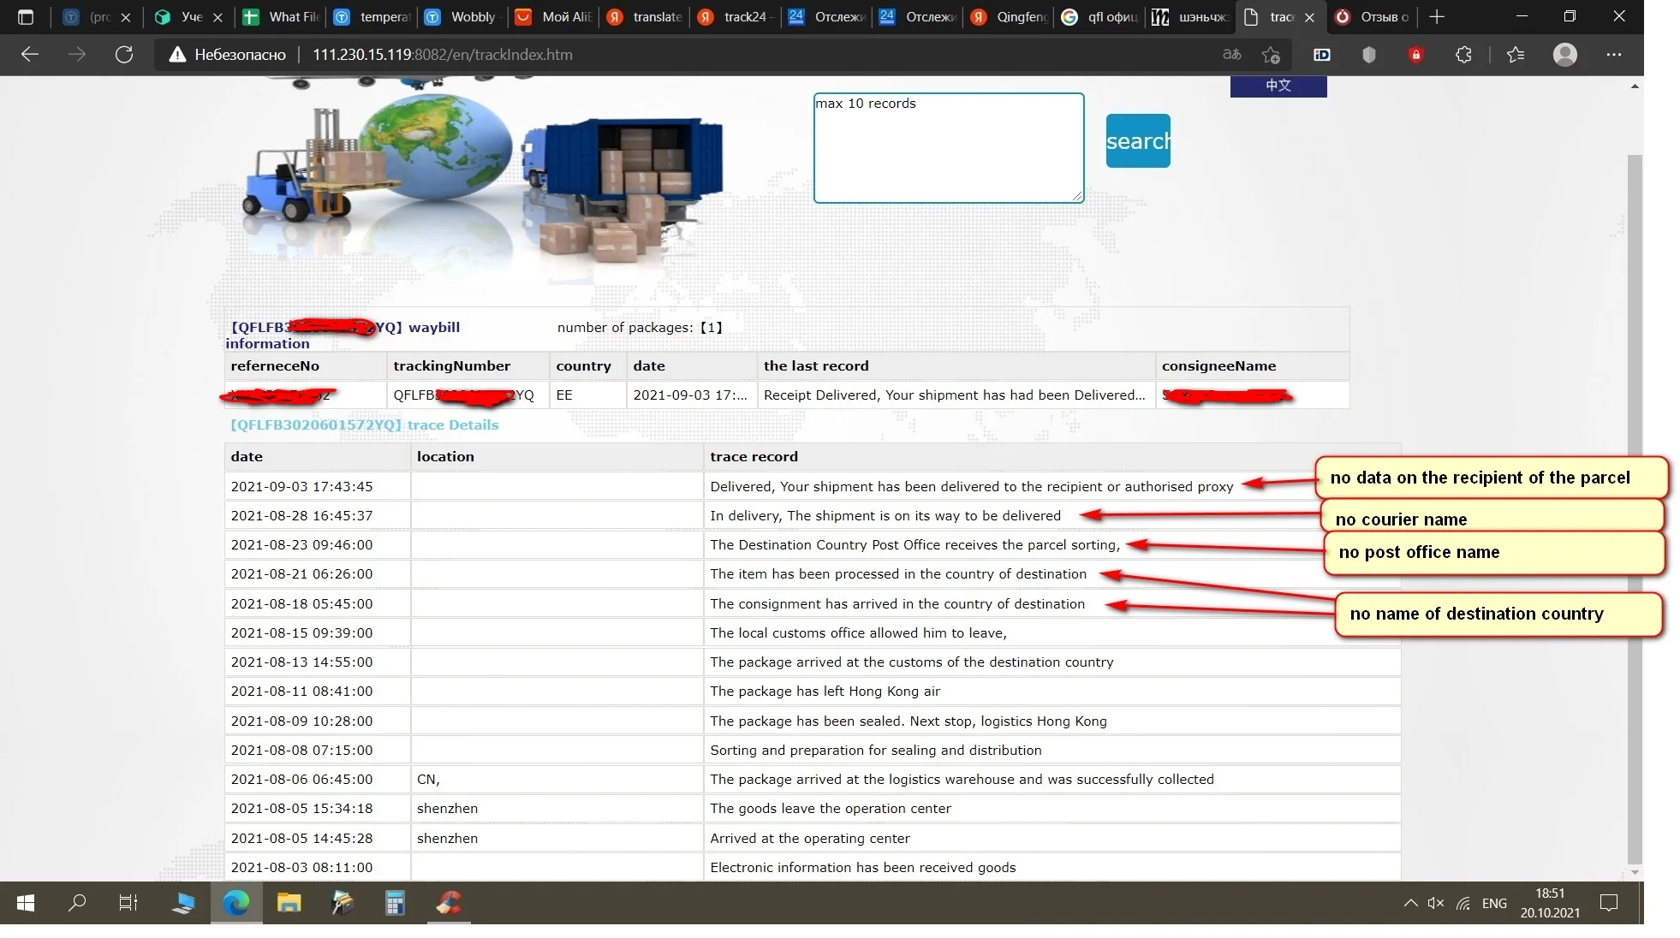Open the translate page icon in address bar

[1231, 55]
